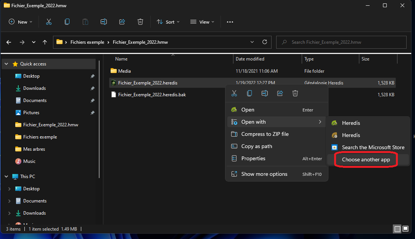This screenshot has width=415, height=239.
Task: Click the Paste icon in the toolbar
Action: click(x=85, y=22)
